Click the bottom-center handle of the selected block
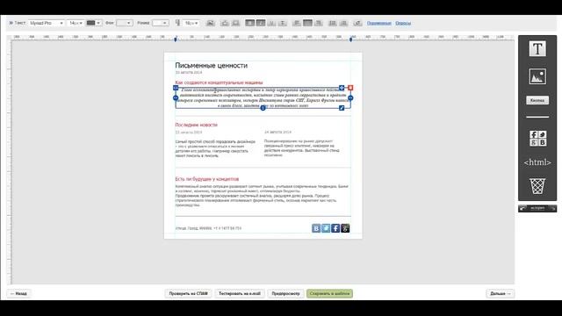The image size is (562, 316). pyautogui.click(x=263, y=108)
